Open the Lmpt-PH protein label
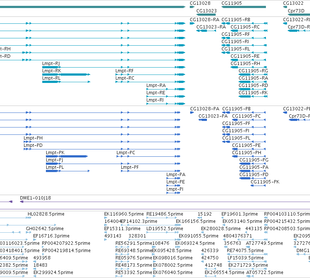 (33, 138)
